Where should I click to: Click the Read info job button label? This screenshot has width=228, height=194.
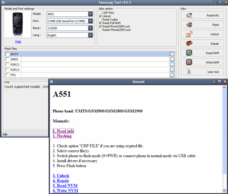[212, 15]
